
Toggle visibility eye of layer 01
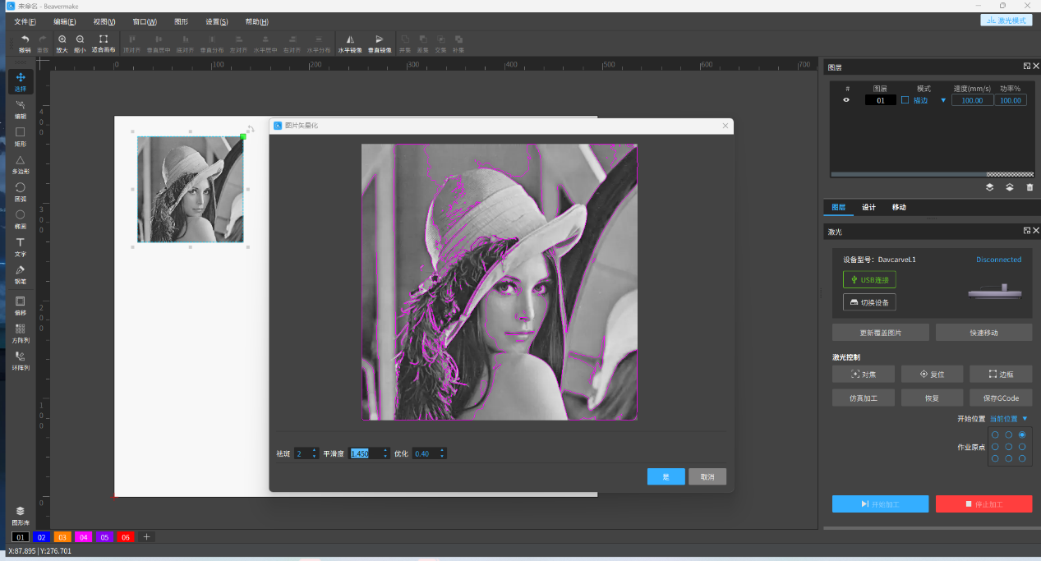(846, 100)
